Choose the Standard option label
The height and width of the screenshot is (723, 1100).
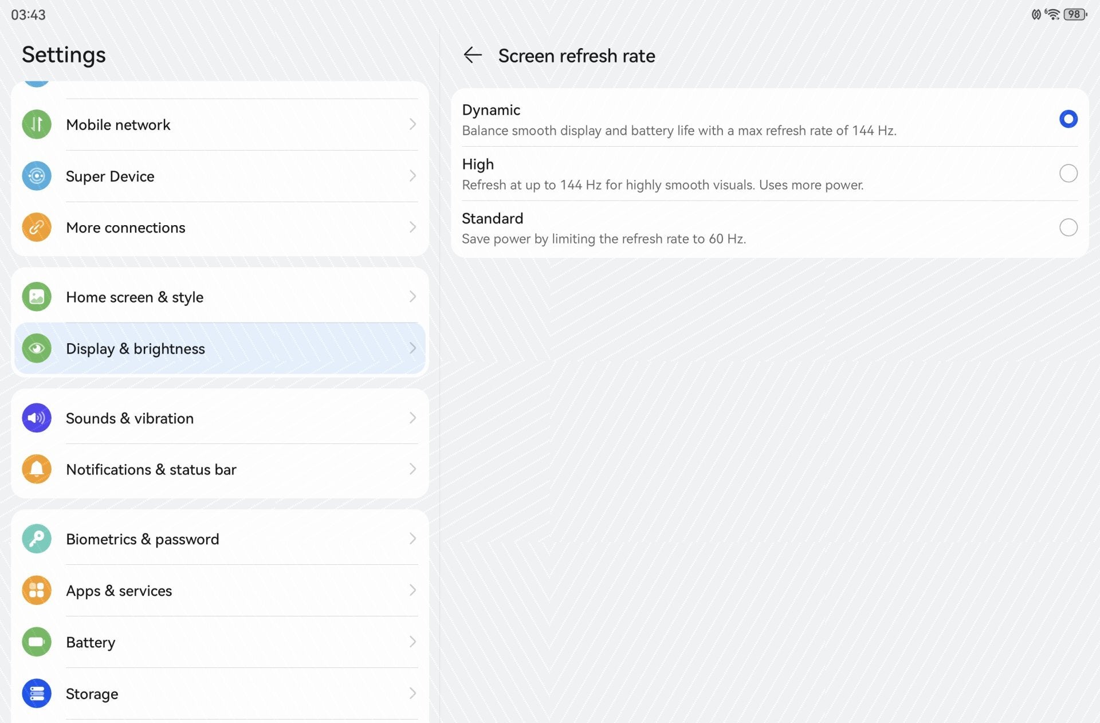[x=492, y=218]
